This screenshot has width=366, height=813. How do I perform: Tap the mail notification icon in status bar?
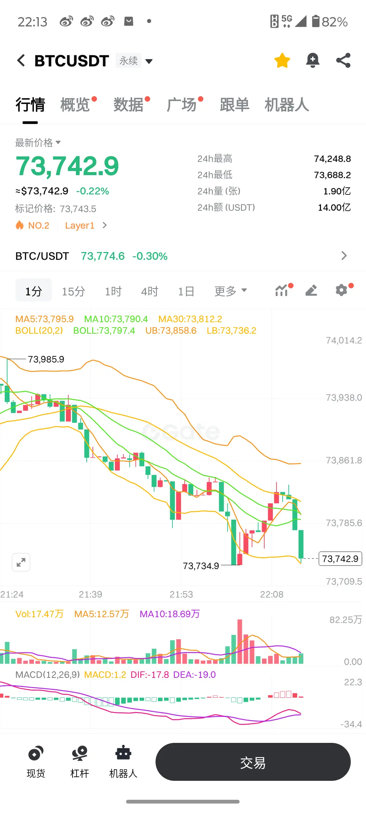pos(129,21)
